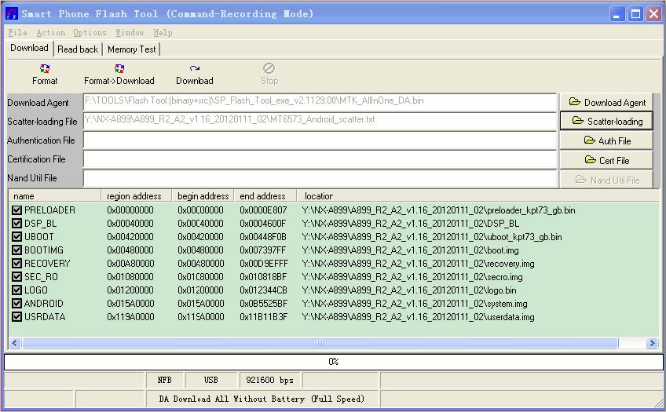Click the 921600 bps status entry
This screenshot has height=412, width=666.
point(269,380)
